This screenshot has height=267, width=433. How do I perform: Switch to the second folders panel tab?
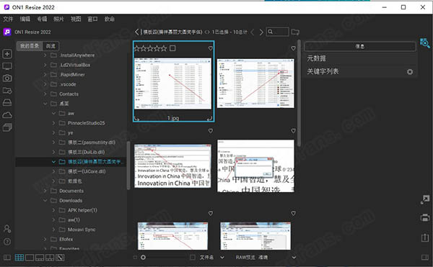point(51,46)
